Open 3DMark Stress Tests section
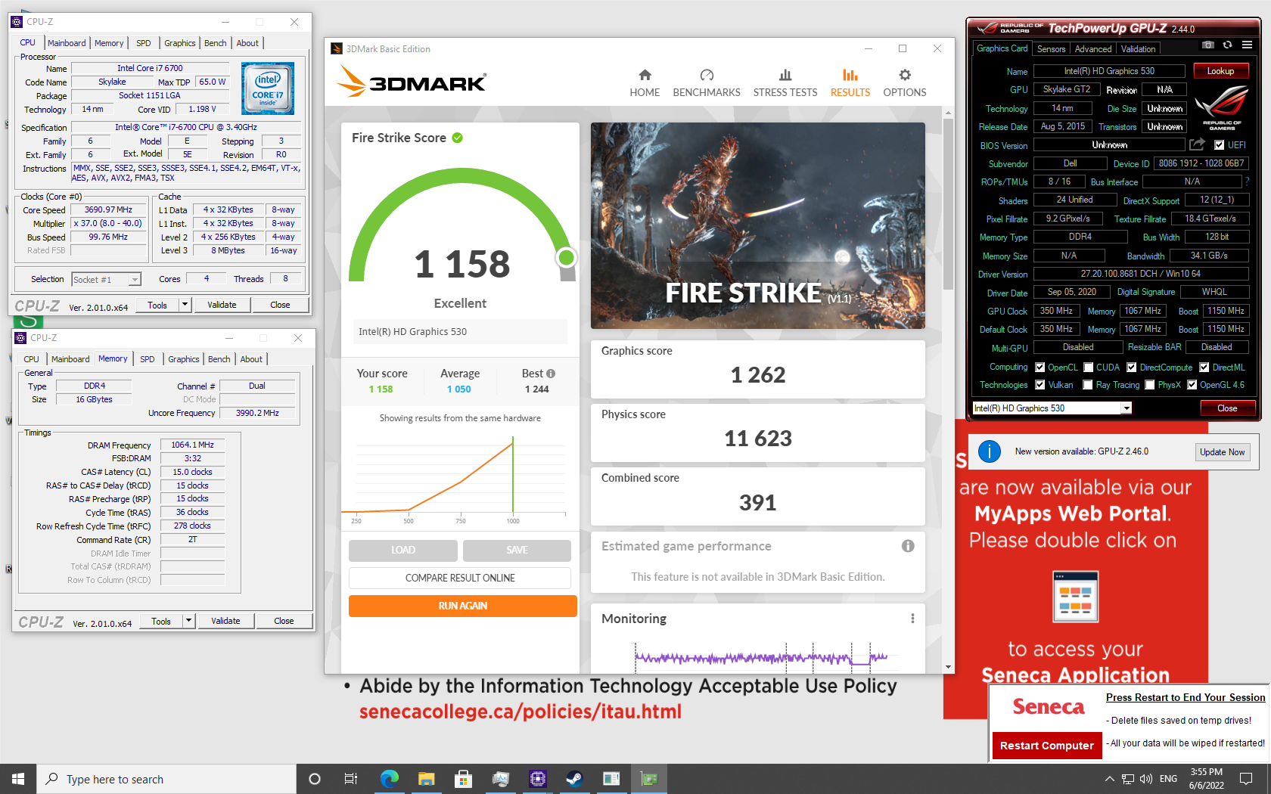 point(785,83)
